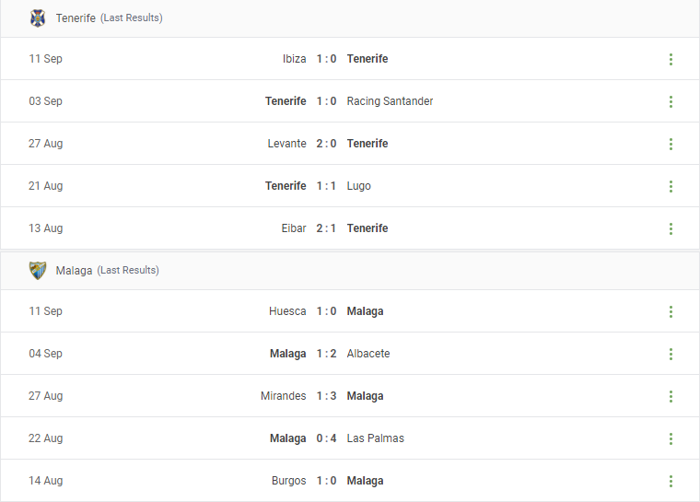This screenshot has width=700, height=502.
Task: Select the Mirandes 1:3 Malaga score
Action: (326, 396)
